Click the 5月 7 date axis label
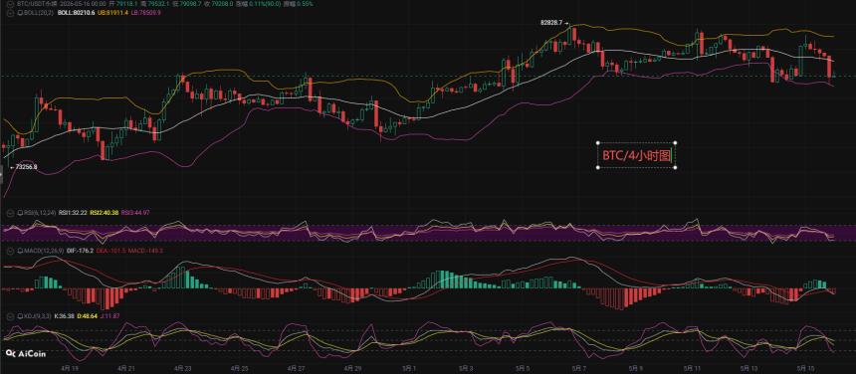Image resolution: width=856 pixels, height=374 pixels. click(579, 369)
